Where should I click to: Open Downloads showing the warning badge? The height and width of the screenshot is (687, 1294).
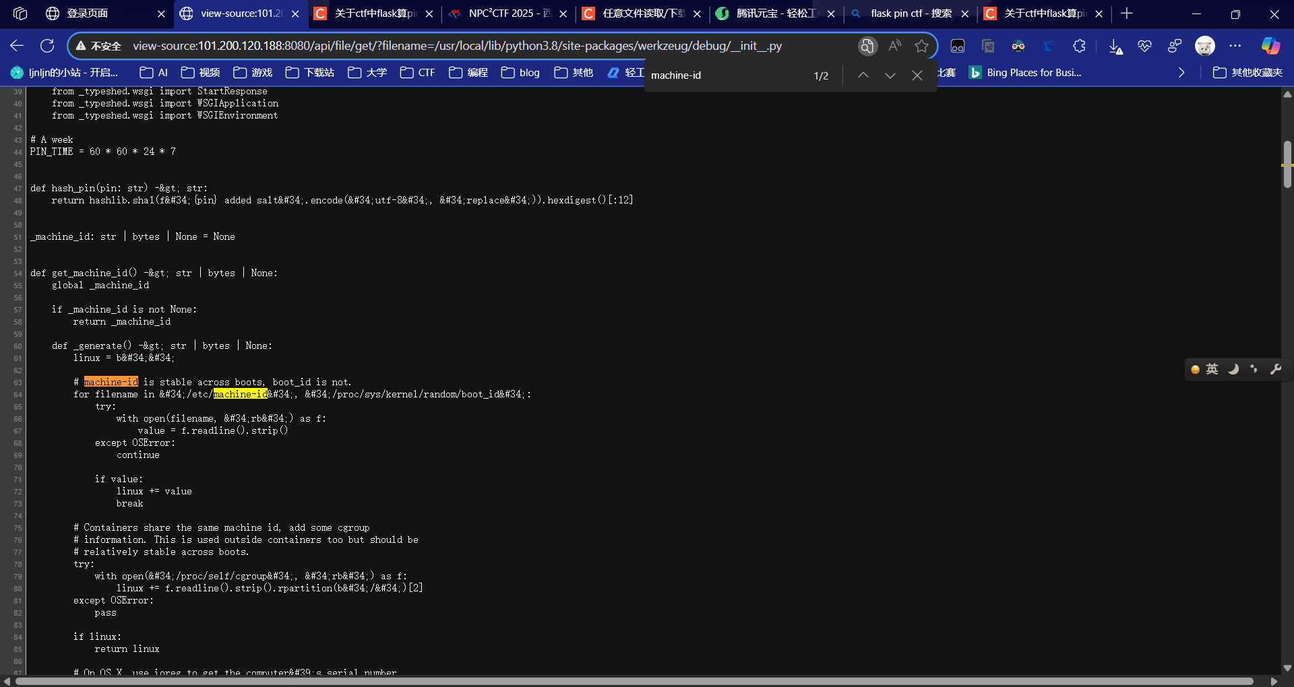pos(1117,46)
